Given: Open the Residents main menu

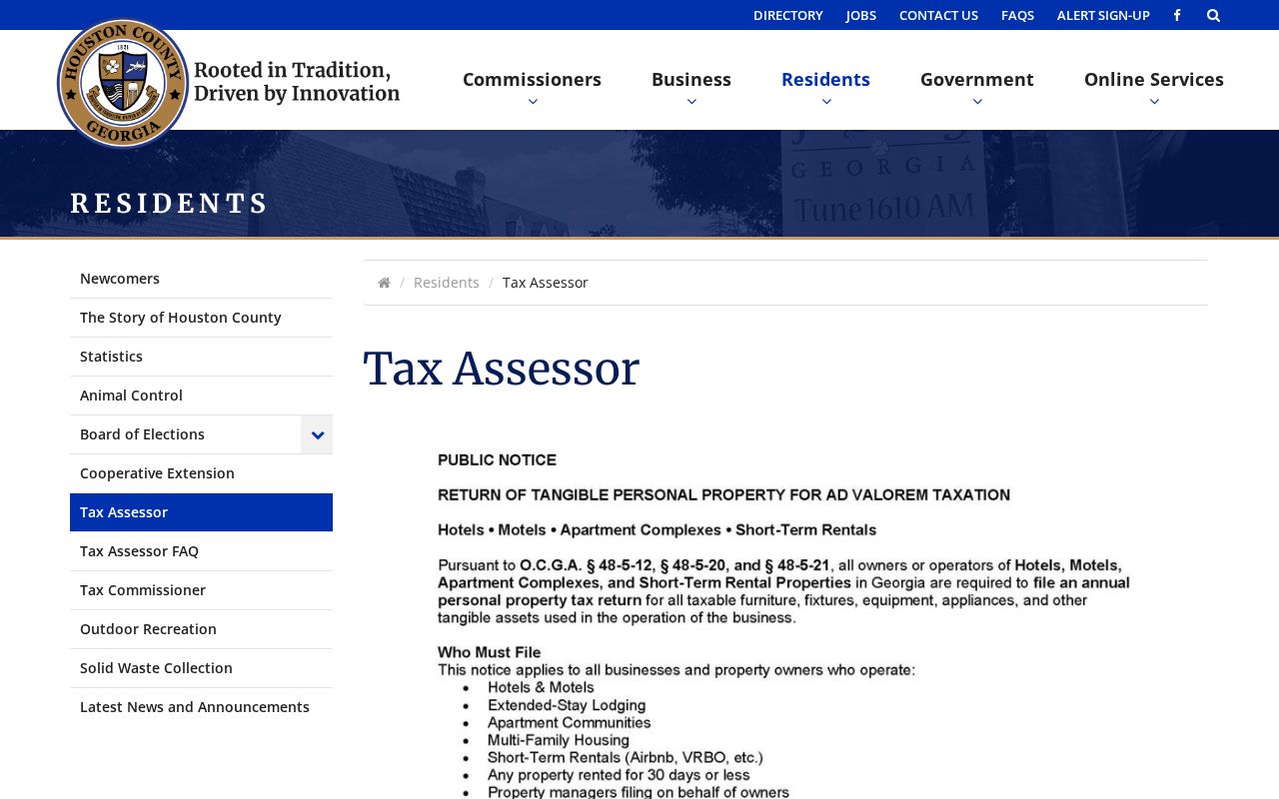Looking at the screenshot, I should tap(825, 79).
